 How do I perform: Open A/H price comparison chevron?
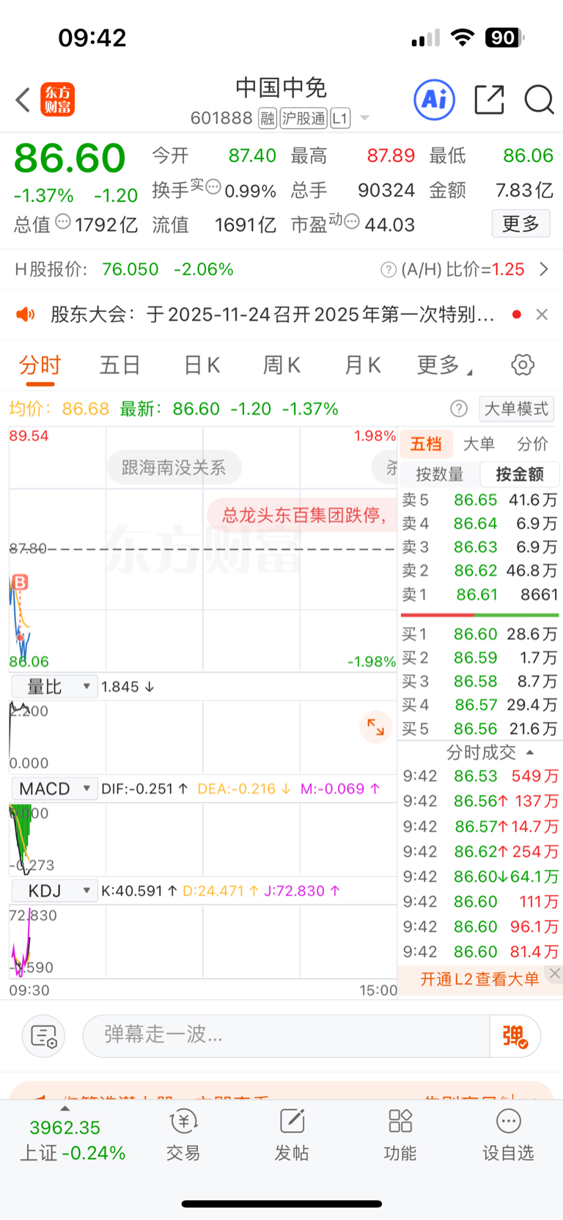(544, 270)
